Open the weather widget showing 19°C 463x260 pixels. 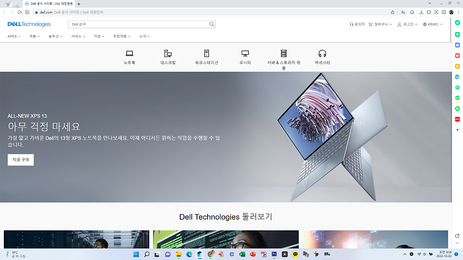click(16, 254)
